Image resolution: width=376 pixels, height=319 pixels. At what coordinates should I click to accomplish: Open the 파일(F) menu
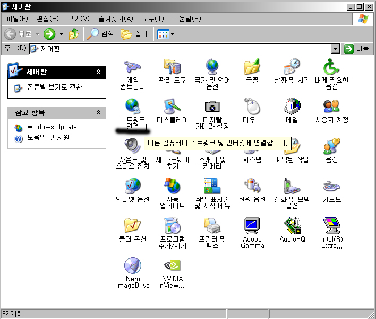coord(17,19)
